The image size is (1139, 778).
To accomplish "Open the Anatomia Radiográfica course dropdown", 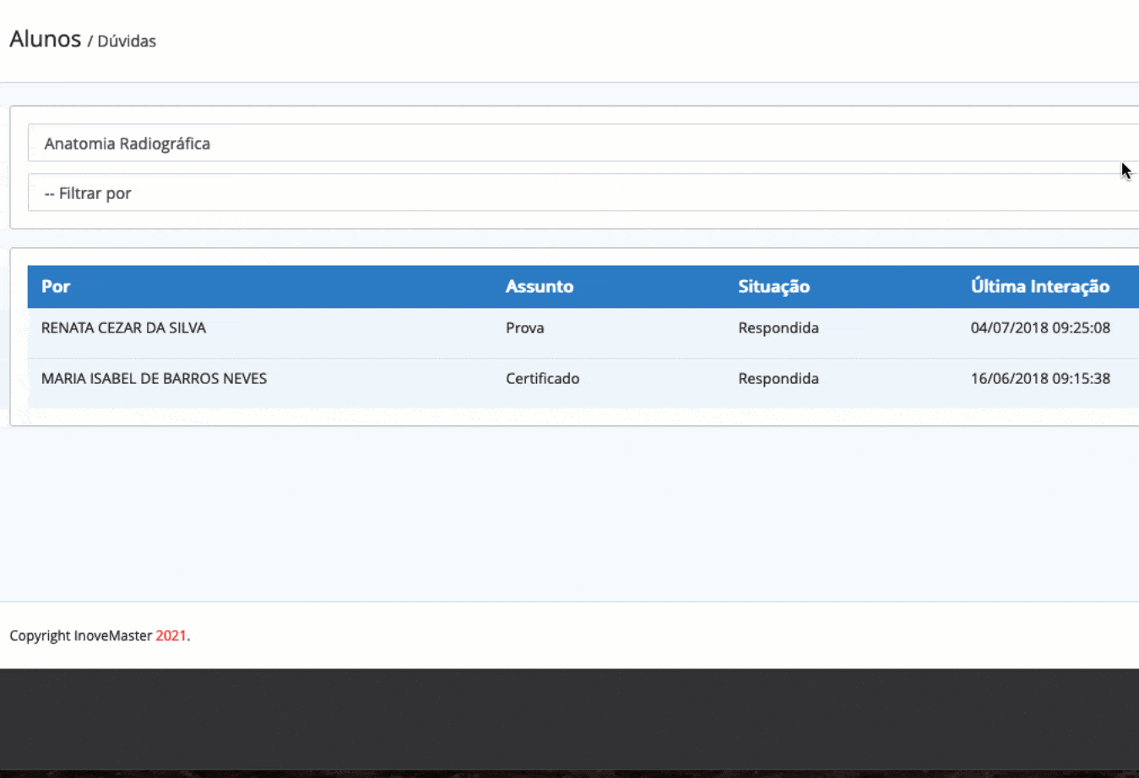I will point(583,143).
